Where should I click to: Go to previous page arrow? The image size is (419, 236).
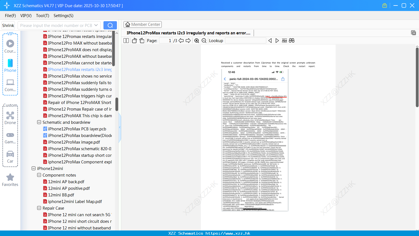[181, 41]
